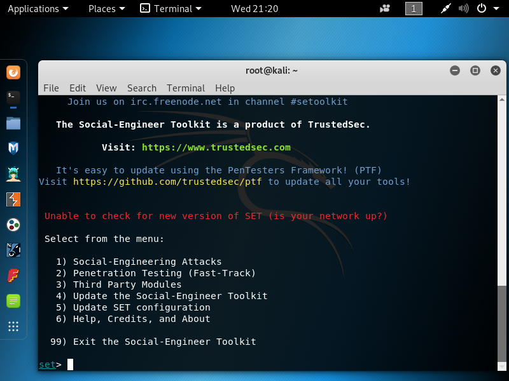Viewport: 509px width, 381px height.
Task: Click "4) Update the Social-Engineer Toolkit" line
Action: tap(162, 296)
